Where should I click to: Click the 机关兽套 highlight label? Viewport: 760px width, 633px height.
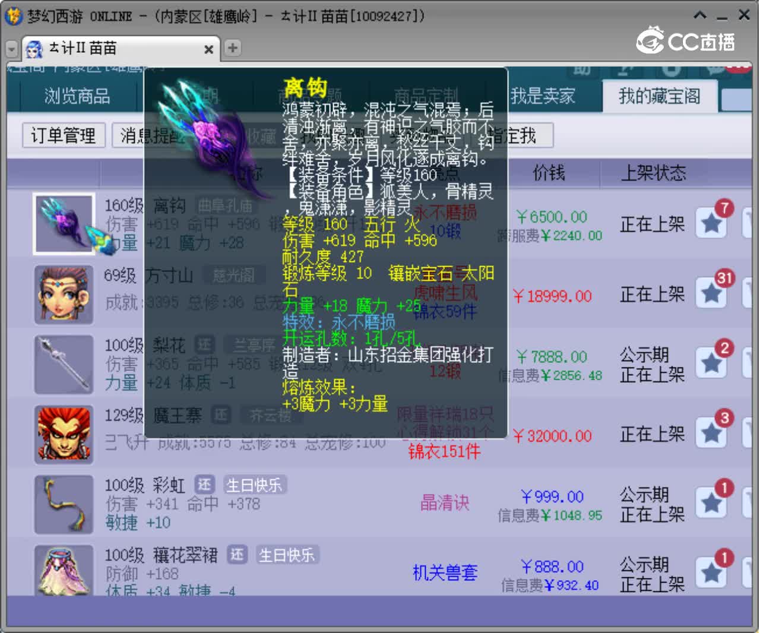pos(445,572)
